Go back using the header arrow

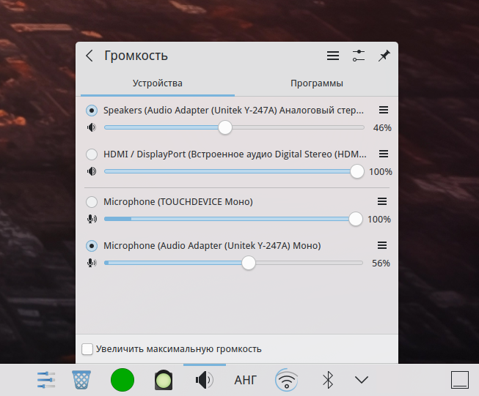coord(89,56)
